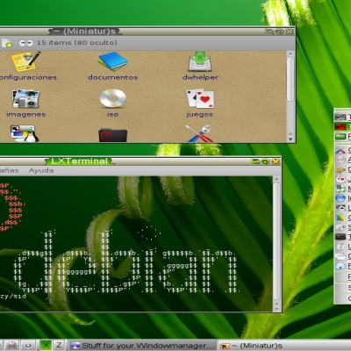351x351 pixels.
Task: Click the LXTerminal vertical scrollbar
Action: coord(276,240)
